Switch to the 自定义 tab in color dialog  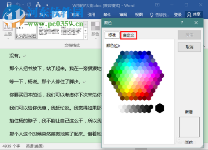coord(129,35)
